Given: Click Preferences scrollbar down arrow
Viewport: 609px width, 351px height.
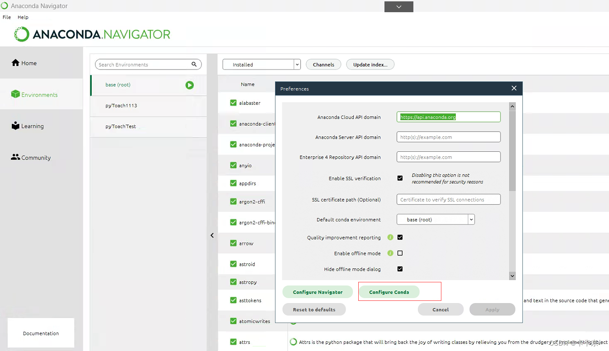Looking at the screenshot, I should [512, 276].
